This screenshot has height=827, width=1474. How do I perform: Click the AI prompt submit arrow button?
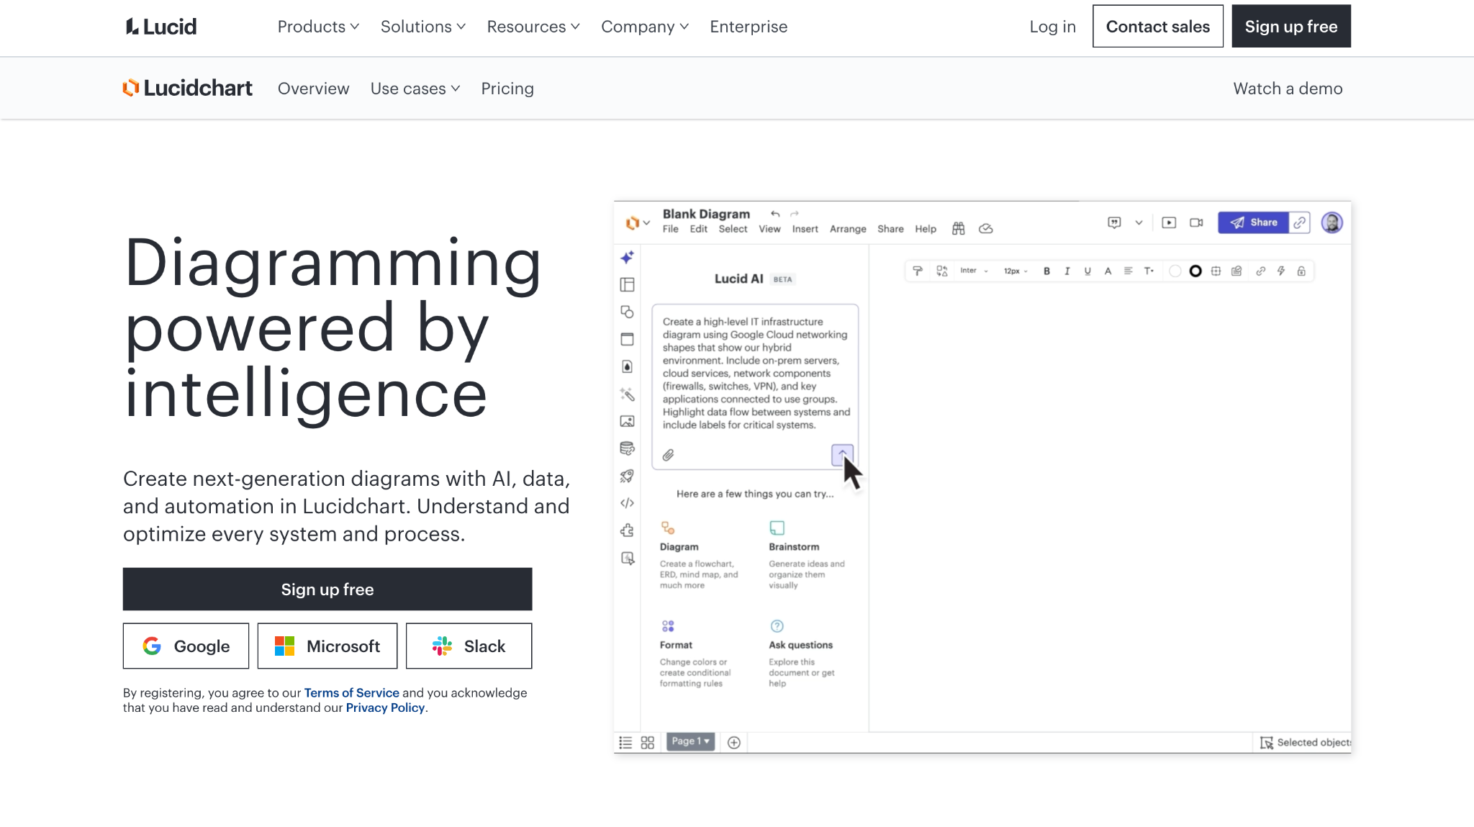pos(842,454)
